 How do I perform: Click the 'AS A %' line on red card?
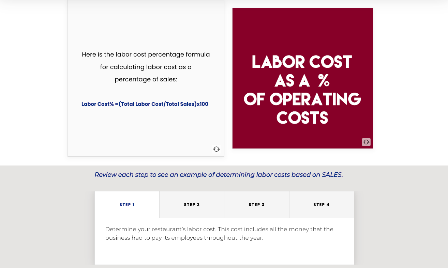click(x=302, y=81)
